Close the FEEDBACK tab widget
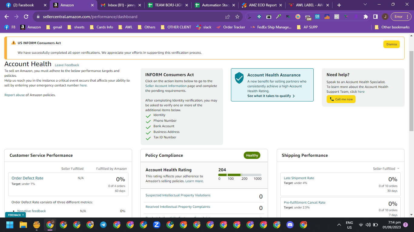 [x=23, y=215]
